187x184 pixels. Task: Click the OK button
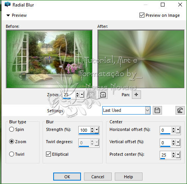tap(67, 177)
